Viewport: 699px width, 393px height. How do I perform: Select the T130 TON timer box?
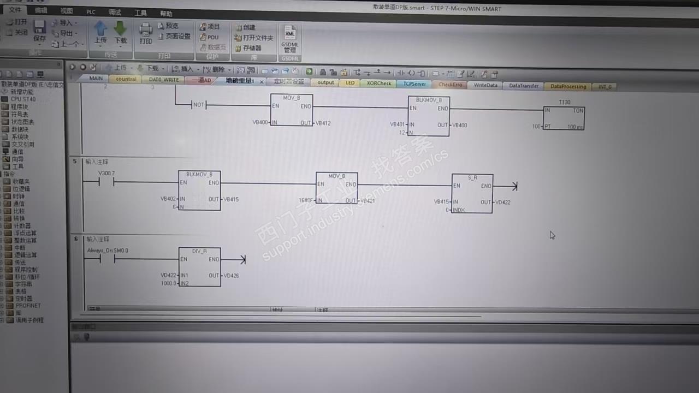[564, 118]
